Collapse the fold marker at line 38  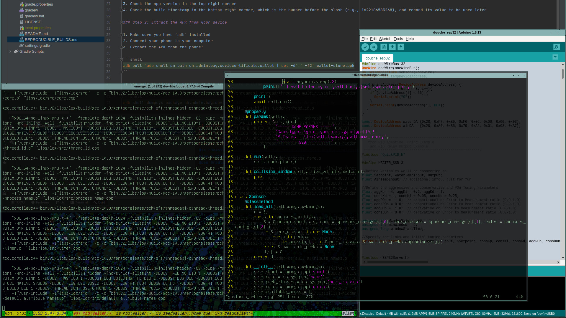(121, 72)
